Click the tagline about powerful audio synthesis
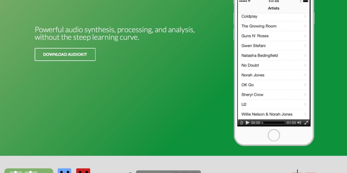Image resolution: width=347 pixels, height=173 pixels. tap(115, 33)
